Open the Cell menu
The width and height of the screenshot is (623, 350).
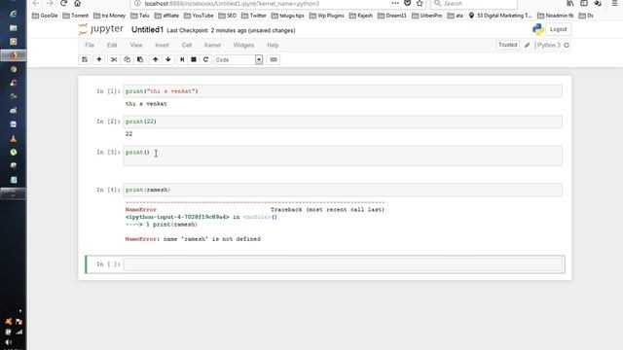[x=187, y=46]
